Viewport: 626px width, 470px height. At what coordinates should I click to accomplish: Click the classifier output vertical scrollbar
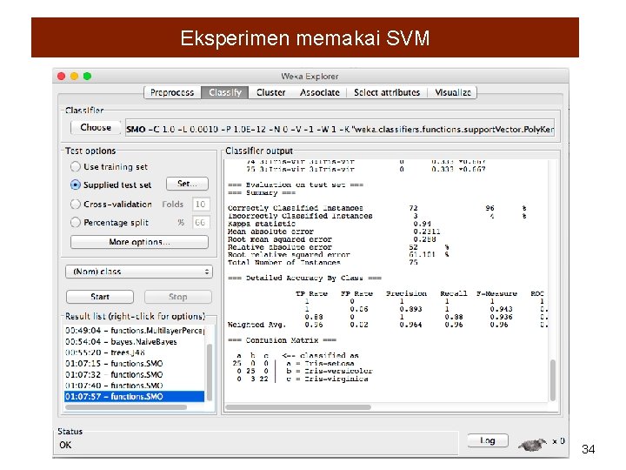(553, 379)
